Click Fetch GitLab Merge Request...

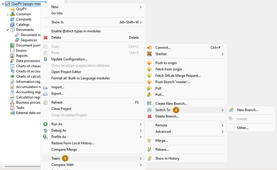click(178, 76)
